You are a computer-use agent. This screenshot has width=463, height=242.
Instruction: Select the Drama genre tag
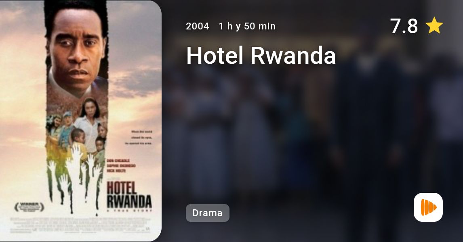click(x=207, y=213)
